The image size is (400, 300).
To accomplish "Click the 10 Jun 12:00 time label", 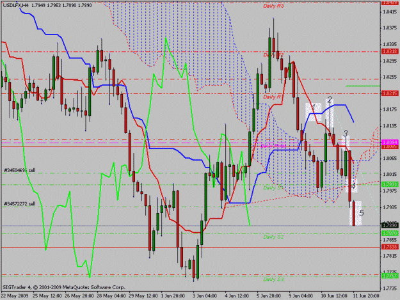I will [x=335, y=296].
